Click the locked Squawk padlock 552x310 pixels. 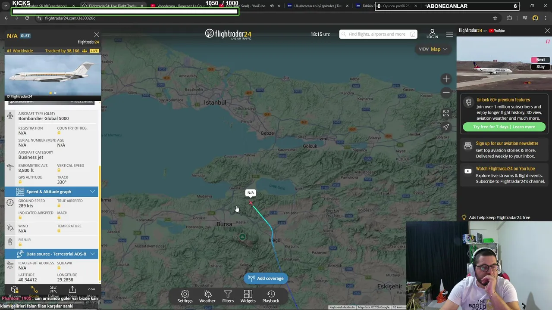[x=59, y=268]
